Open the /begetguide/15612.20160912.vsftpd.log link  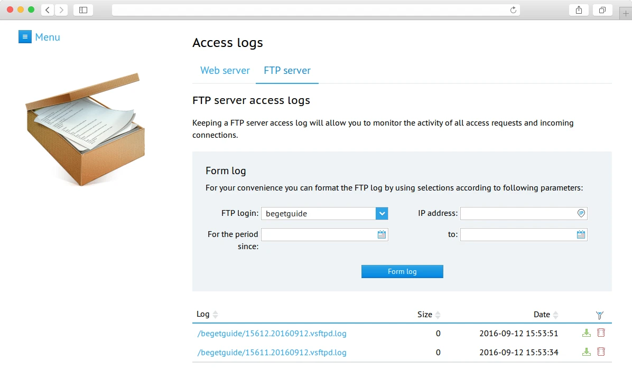[x=272, y=333]
